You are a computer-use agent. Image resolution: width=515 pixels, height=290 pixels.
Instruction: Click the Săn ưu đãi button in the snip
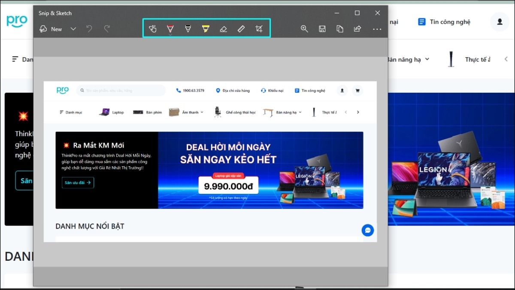(x=78, y=183)
